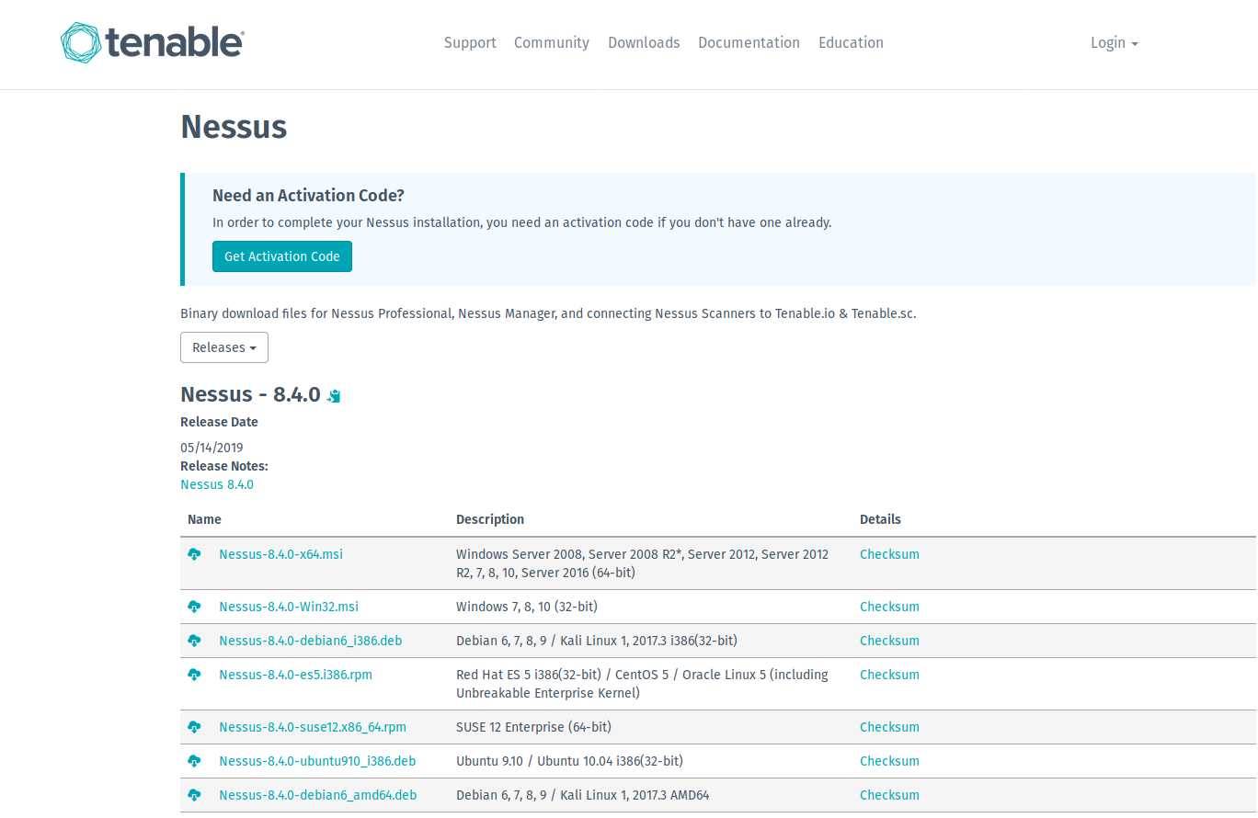Click the 'SUSE 12 Enterprise (64-bit)' description
This screenshot has width=1258, height=818.
533,727
